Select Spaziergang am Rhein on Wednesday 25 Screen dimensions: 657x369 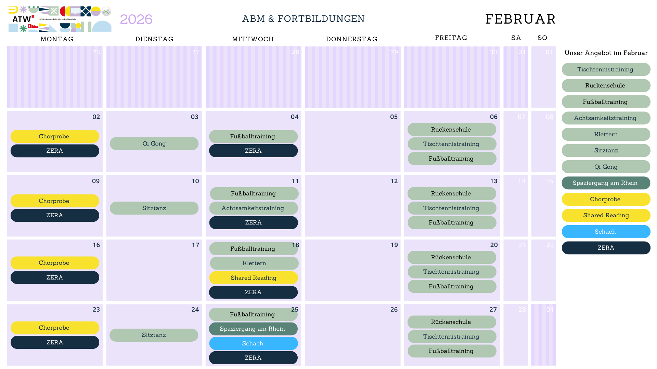pos(253,329)
